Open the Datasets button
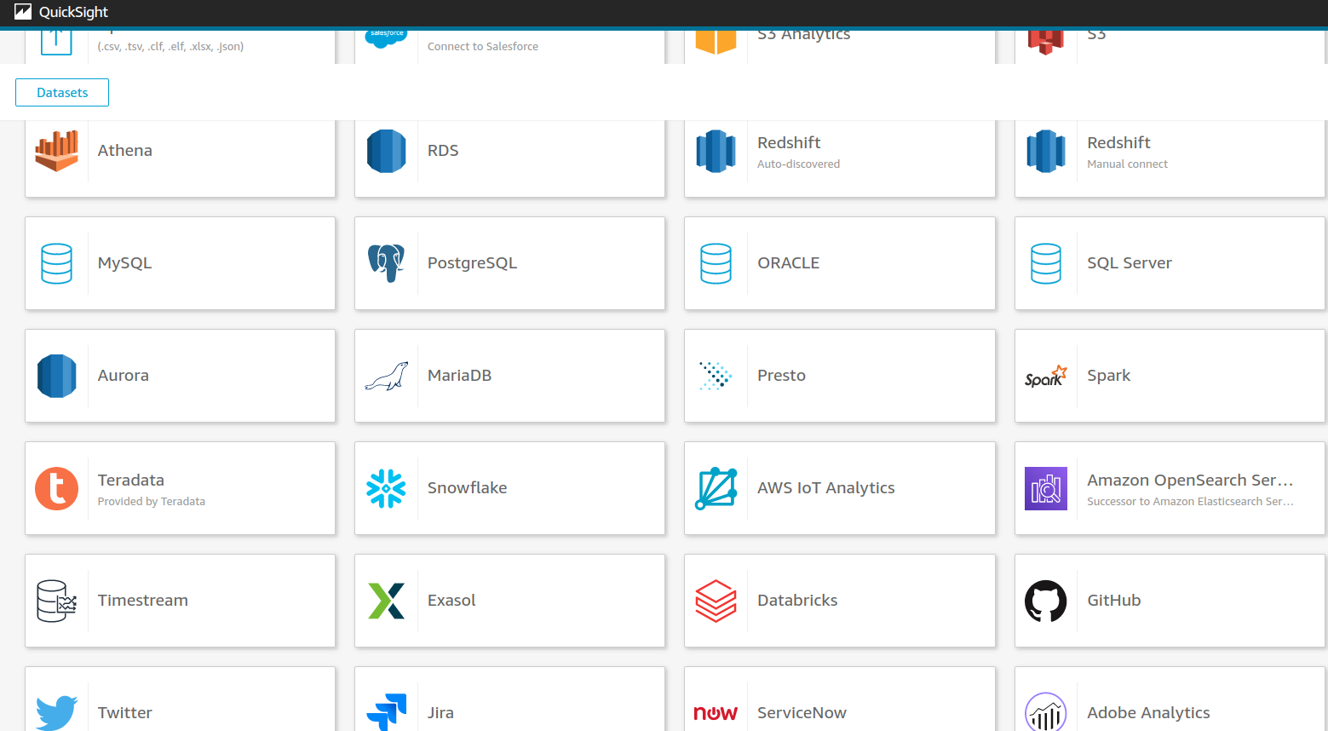Viewport: 1328px width, 731px height. (62, 93)
